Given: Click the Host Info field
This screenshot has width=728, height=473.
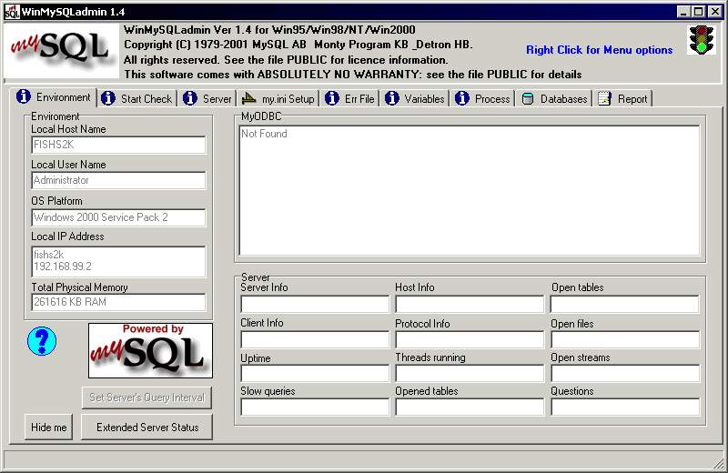Looking at the screenshot, I should (470, 305).
